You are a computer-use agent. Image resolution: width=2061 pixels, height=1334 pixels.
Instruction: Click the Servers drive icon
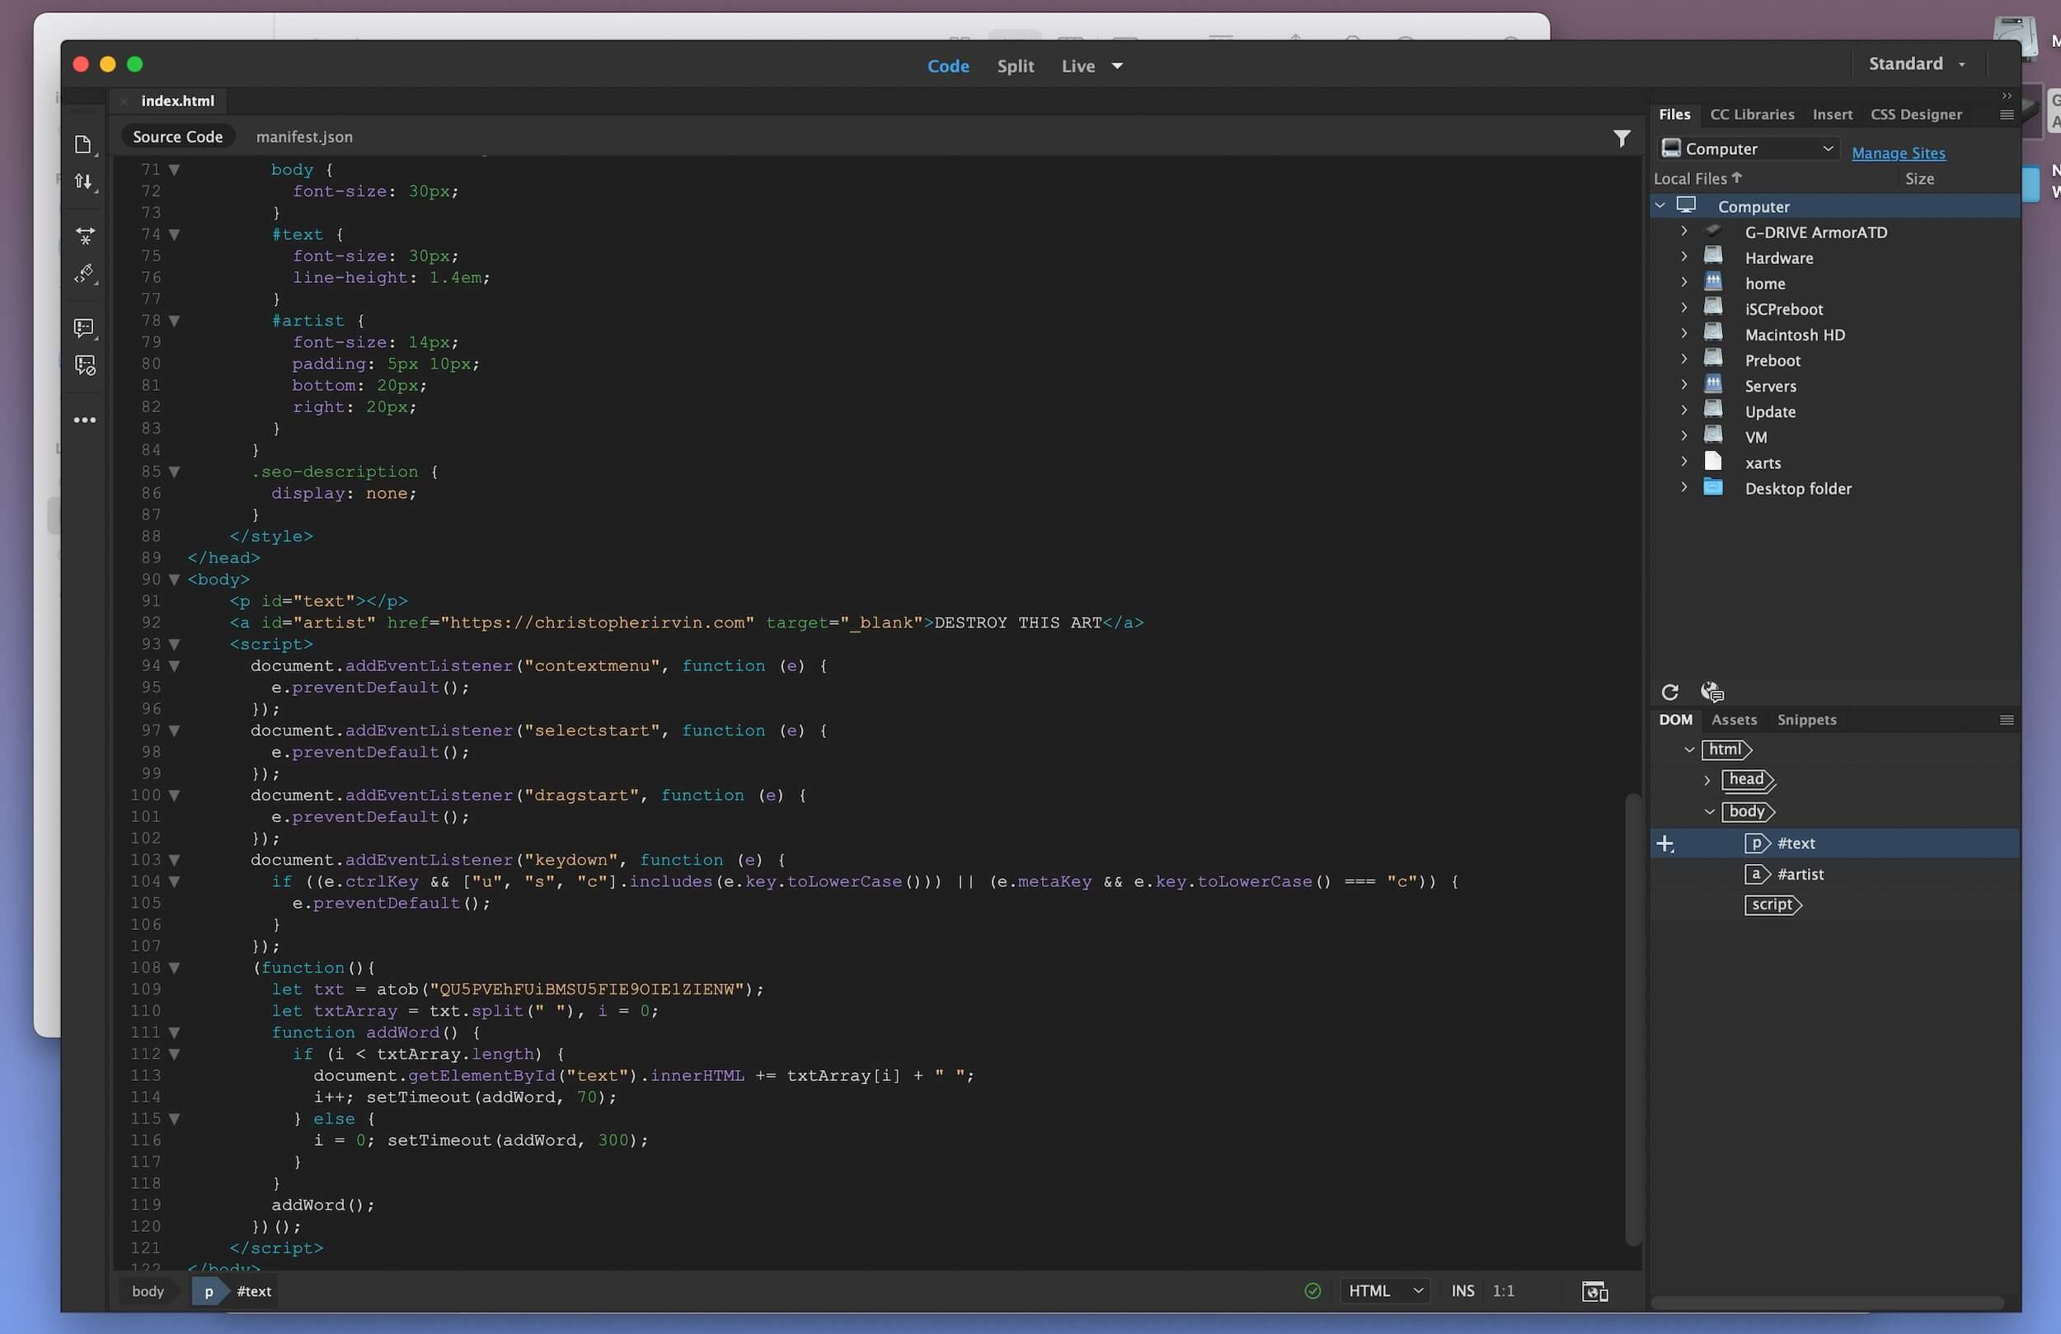click(x=1712, y=383)
